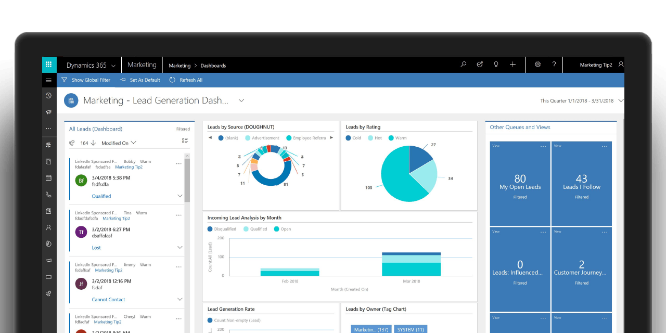The image size is (666, 333).
Task: Expand the Bobby Qualified lead card
Action: pyautogui.click(x=180, y=196)
